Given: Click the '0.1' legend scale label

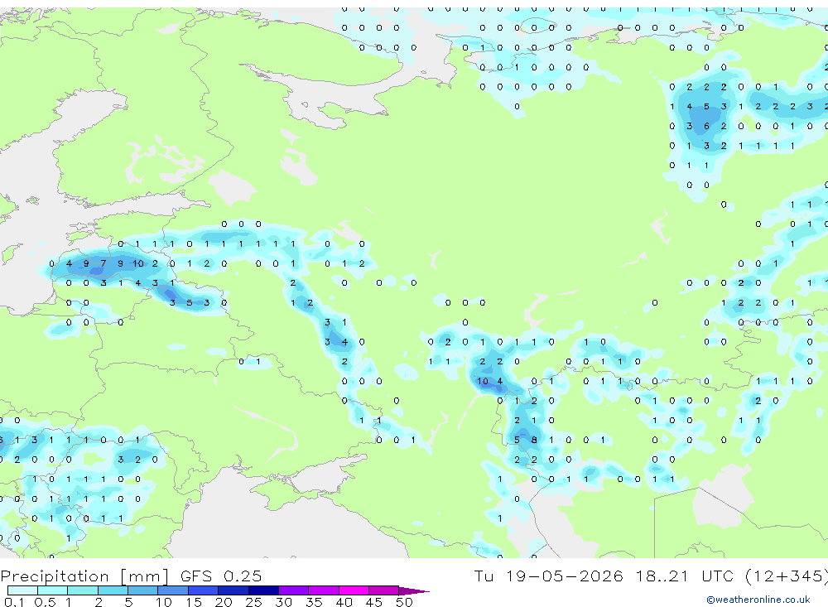Looking at the screenshot, I should pyautogui.click(x=14, y=602).
